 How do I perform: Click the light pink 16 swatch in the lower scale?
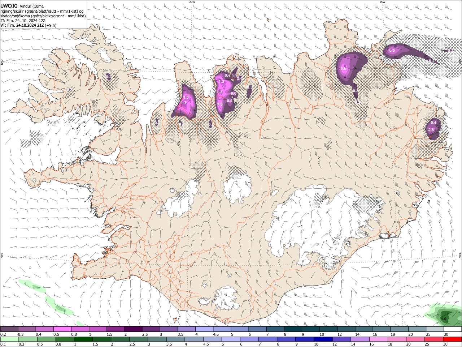(x=379, y=339)
